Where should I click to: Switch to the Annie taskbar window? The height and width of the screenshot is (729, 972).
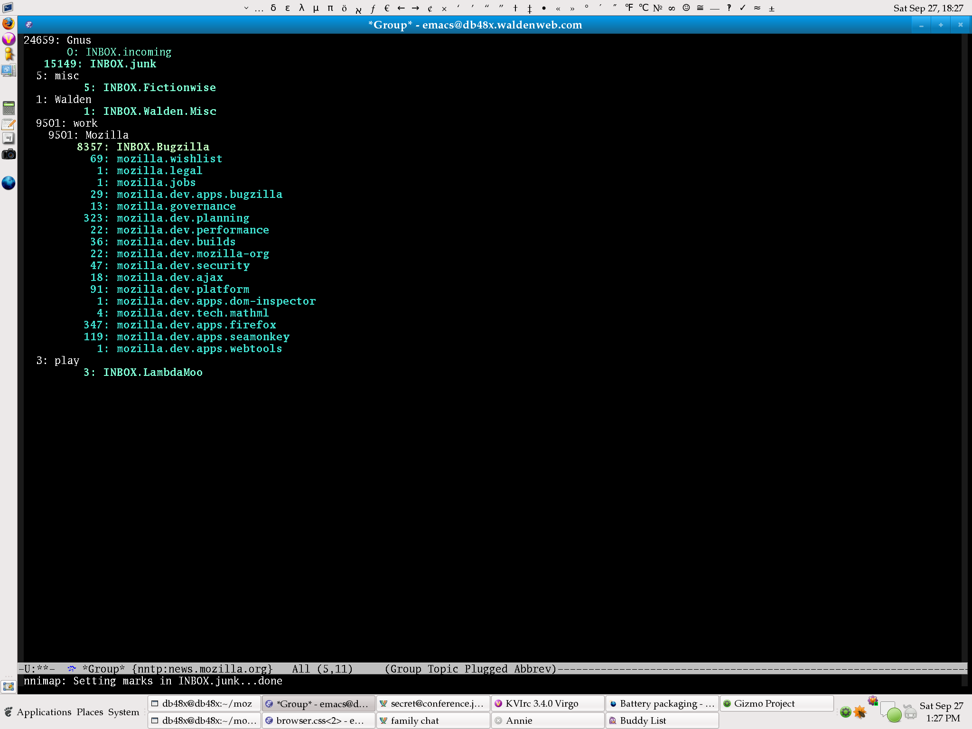point(548,720)
